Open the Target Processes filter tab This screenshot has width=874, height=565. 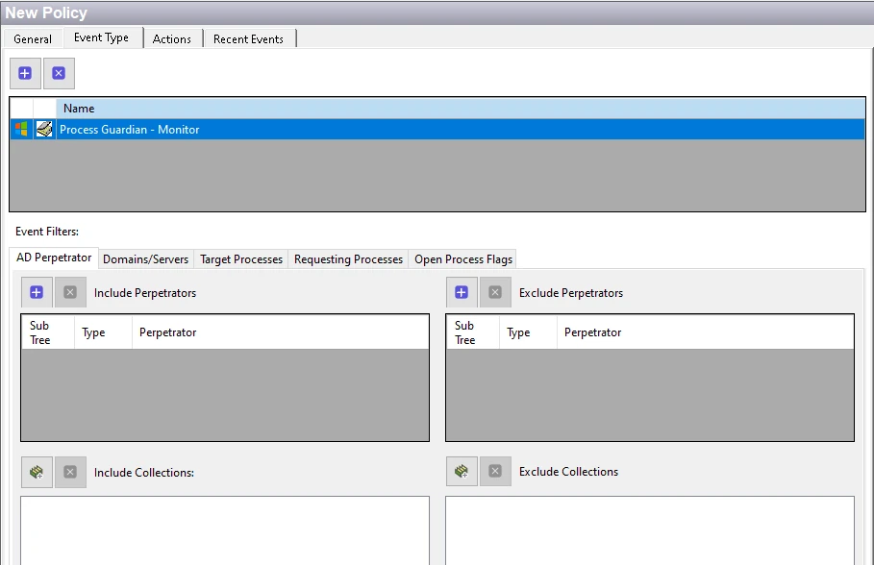point(241,259)
